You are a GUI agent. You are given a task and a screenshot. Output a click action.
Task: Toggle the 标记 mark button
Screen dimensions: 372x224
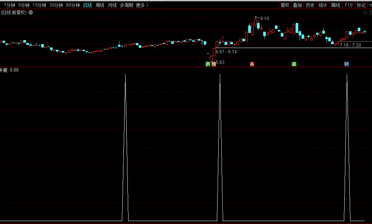point(361,5)
